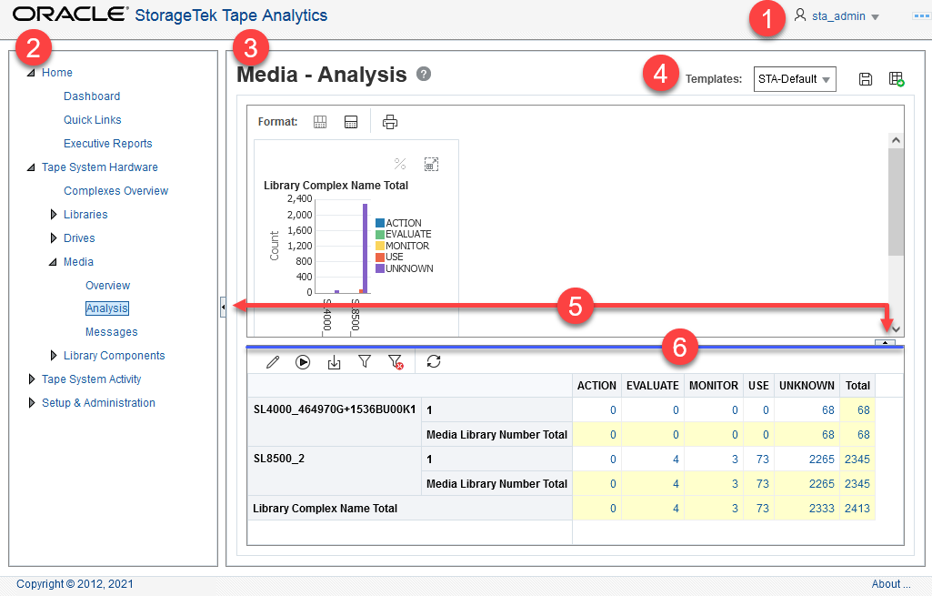
Task: Expand the Drives tree node
Action: (x=54, y=237)
